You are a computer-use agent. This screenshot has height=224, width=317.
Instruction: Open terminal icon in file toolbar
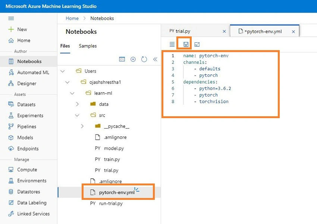coord(122,59)
